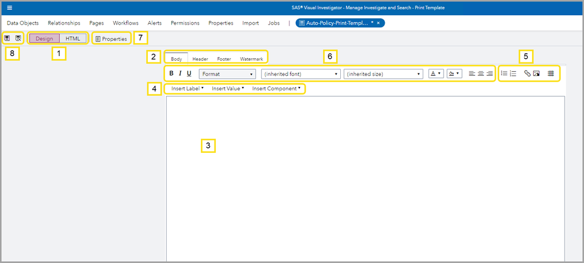
Task: Open the Data Objects menu
Action: tap(23, 23)
